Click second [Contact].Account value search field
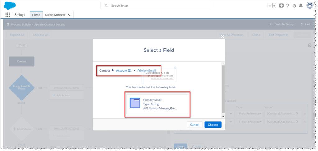The height and width of the screenshot is (151, 318). coord(283,122)
